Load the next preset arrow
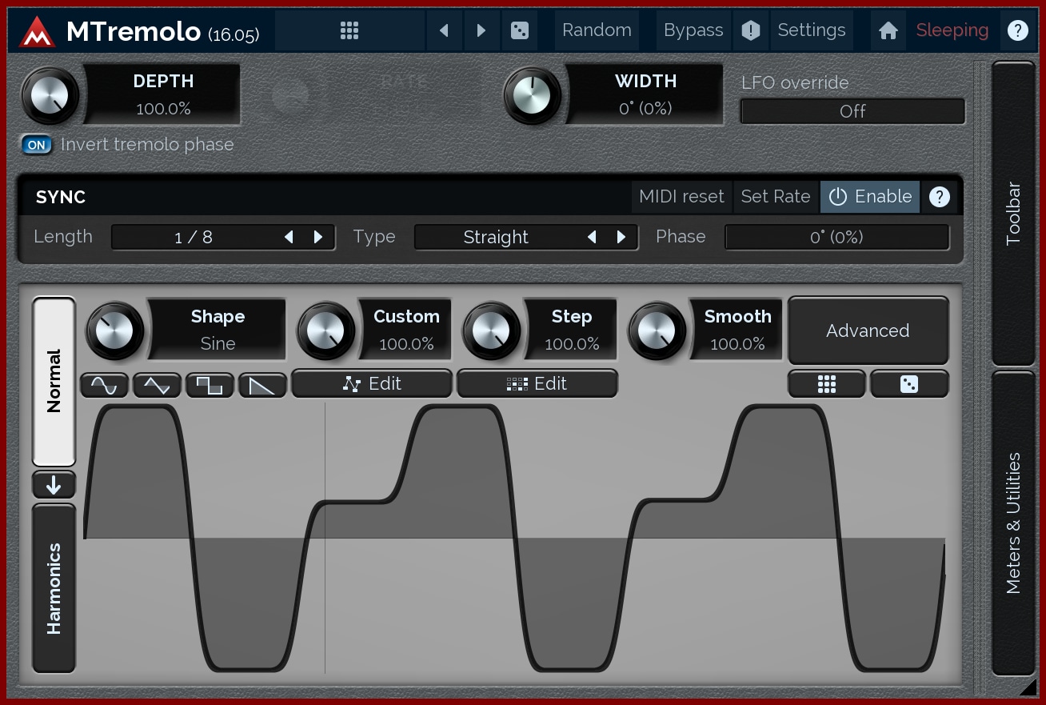This screenshot has width=1046, height=705. coord(481,30)
